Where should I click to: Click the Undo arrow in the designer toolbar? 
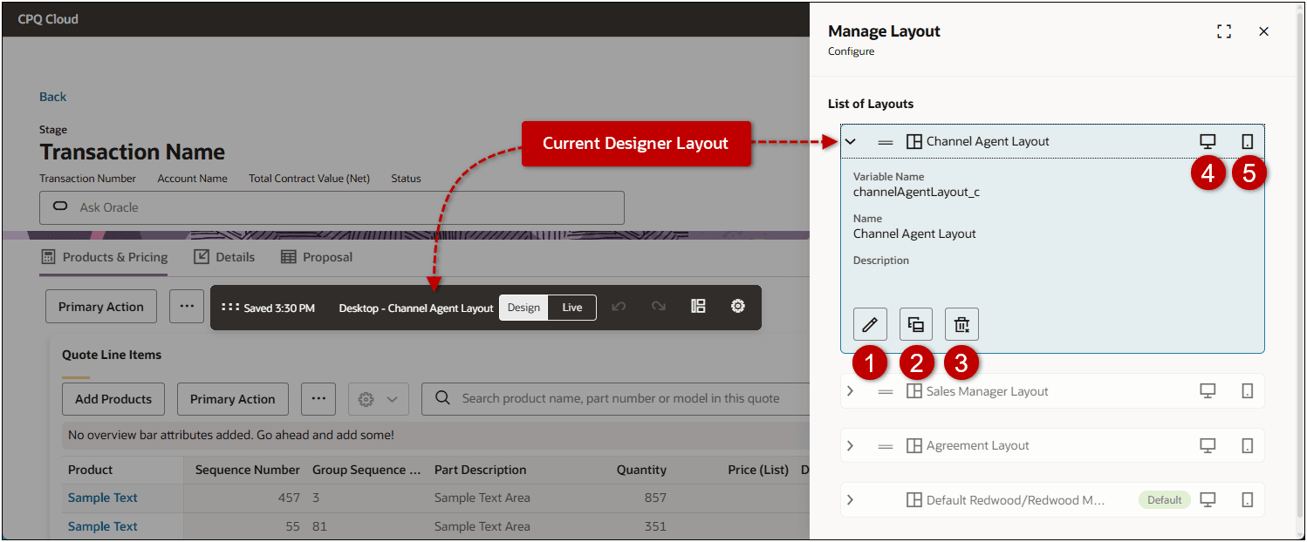click(619, 307)
